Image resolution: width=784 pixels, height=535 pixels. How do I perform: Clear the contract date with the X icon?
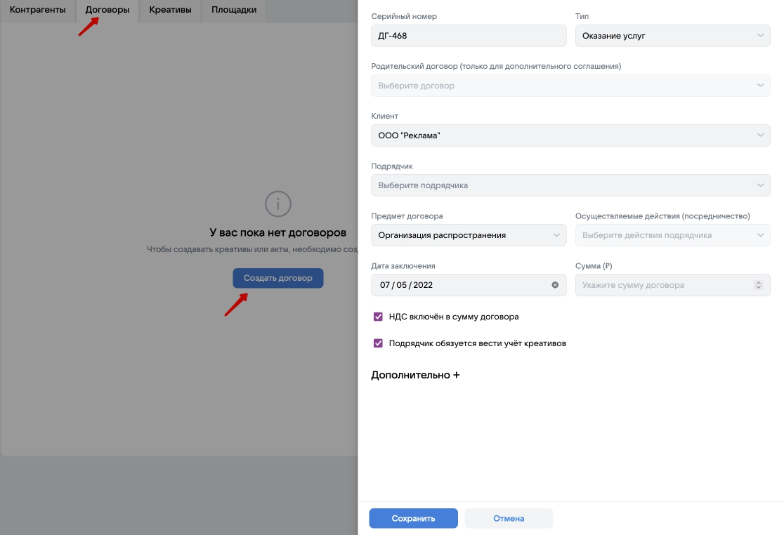555,285
